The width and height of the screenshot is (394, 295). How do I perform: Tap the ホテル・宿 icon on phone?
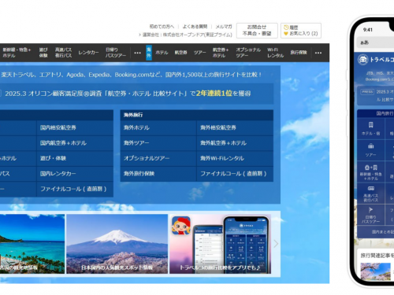tap(370, 124)
